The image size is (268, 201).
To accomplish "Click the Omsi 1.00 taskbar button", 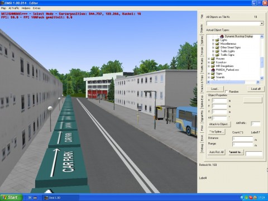I will tap(61, 198).
